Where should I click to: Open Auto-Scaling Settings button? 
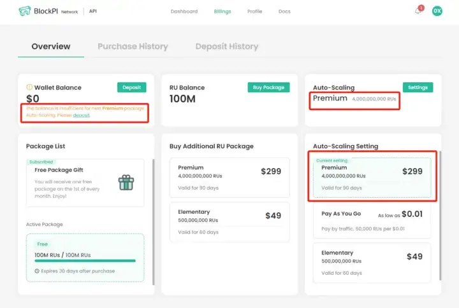tap(418, 87)
